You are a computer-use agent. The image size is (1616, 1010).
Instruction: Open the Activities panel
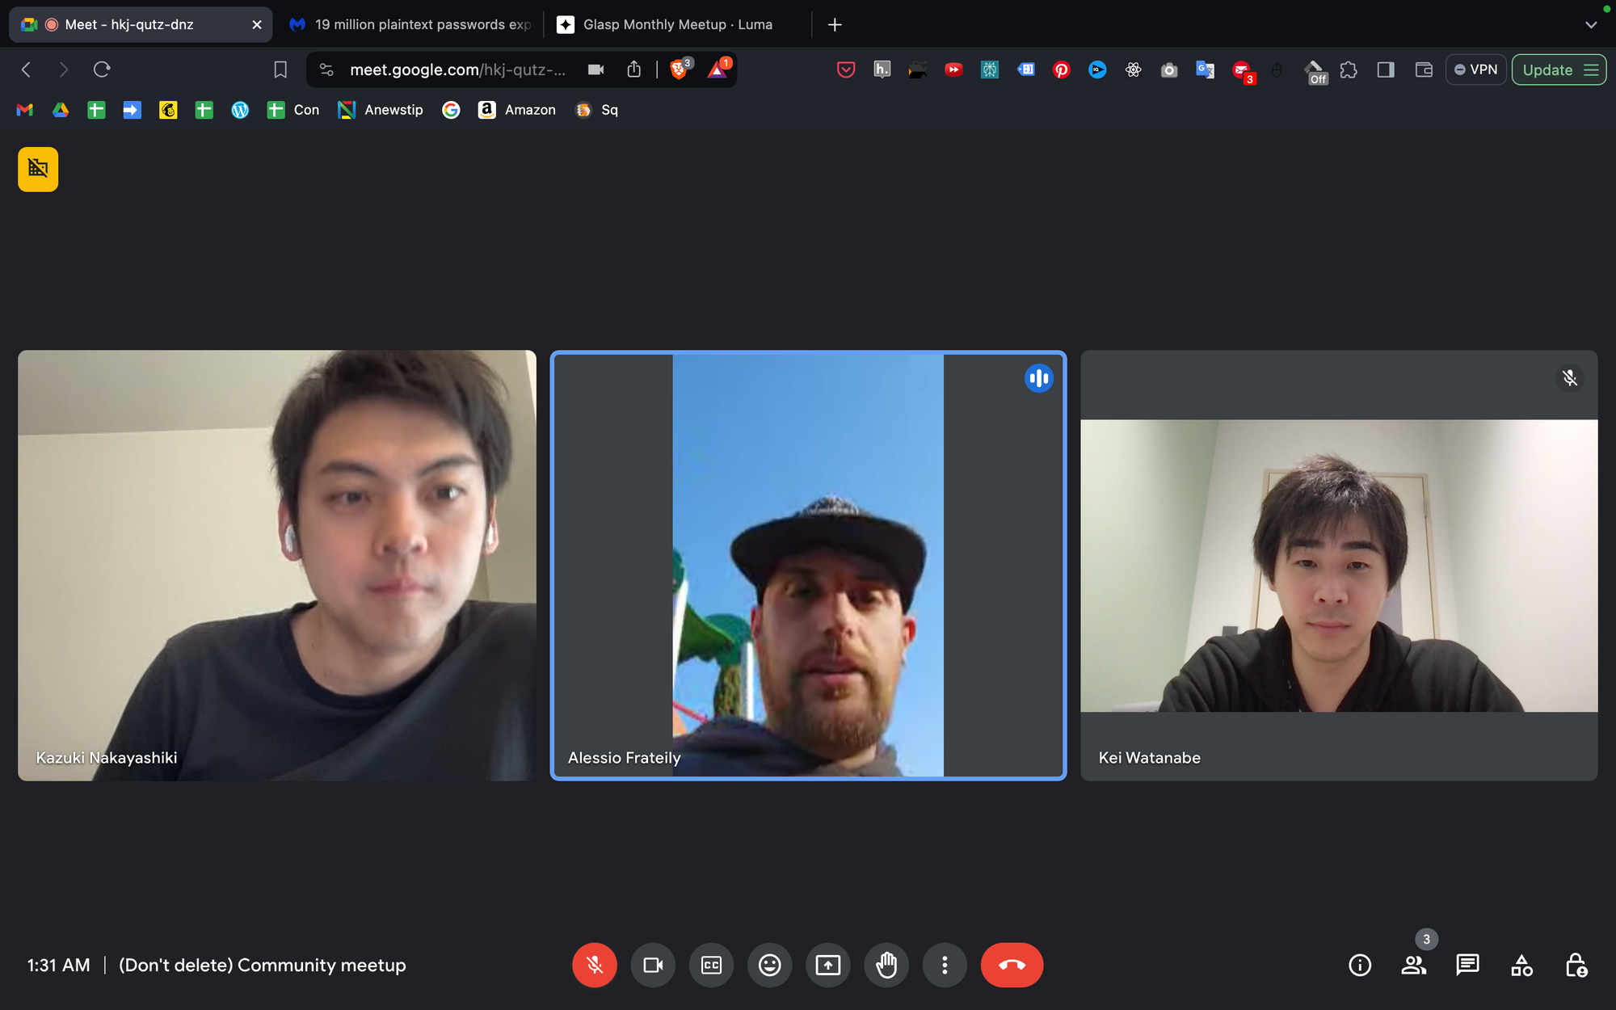[1521, 965]
